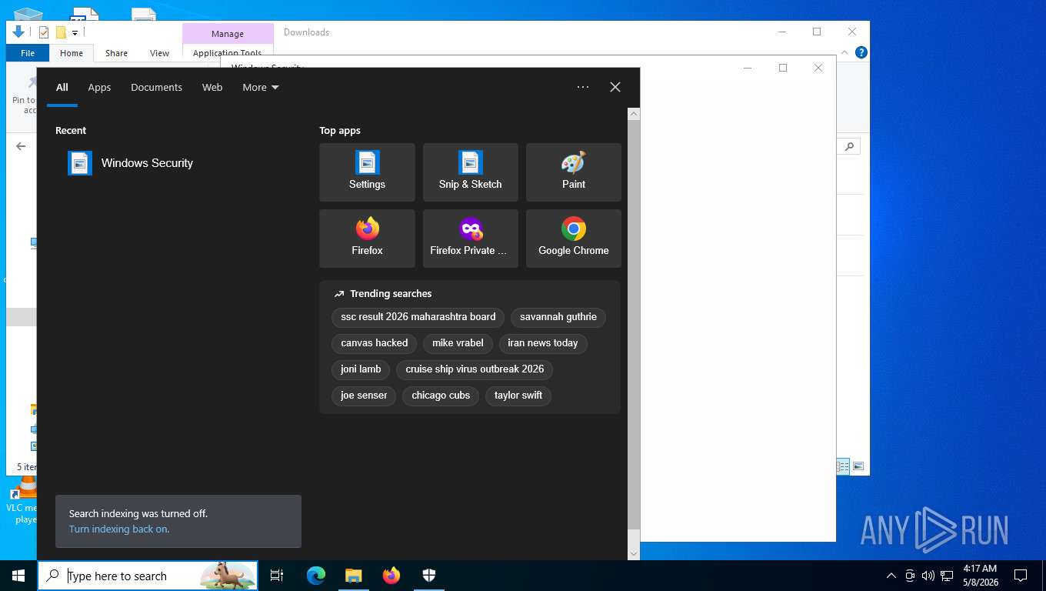1046x591 pixels.
Task: Click taskbar clock showing 4:17 AM
Action: tap(979, 576)
